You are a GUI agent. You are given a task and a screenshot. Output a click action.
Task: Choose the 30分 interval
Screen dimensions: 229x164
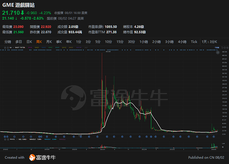pos(132,42)
